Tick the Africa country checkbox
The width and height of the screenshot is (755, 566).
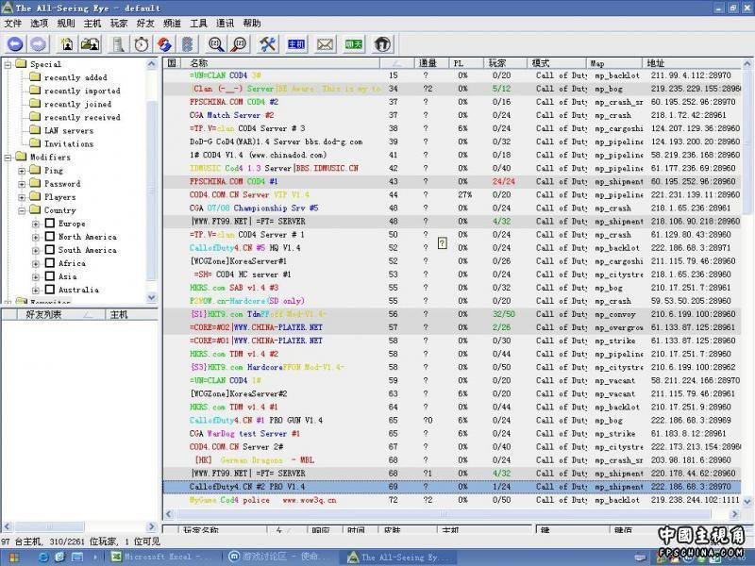(x=50, y=263)
